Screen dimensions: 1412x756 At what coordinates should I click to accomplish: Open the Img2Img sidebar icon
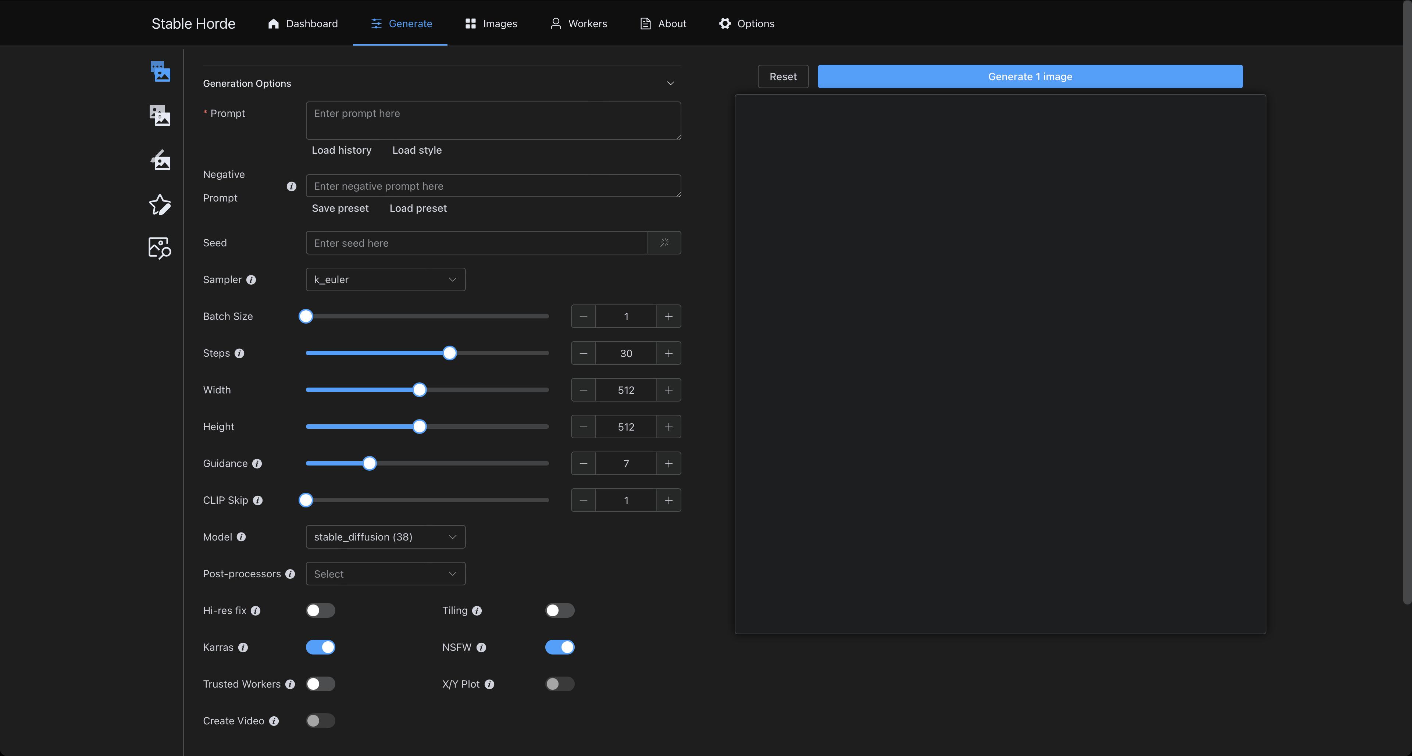(x=160, y=116)
